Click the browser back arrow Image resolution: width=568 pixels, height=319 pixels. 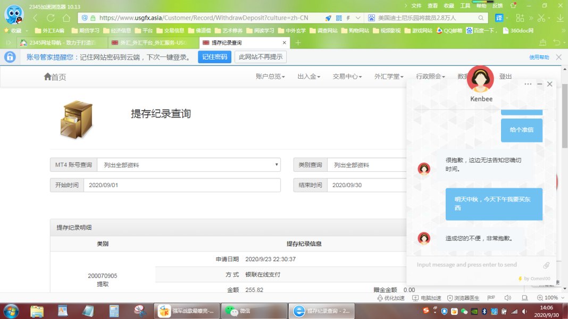(36, 18)
